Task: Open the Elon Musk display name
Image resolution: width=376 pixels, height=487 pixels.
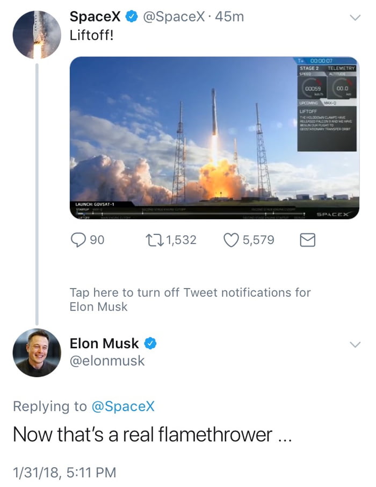Action: 104,343
